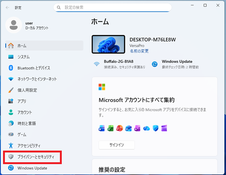The width and height of the screenshot is (226, 175).
Task: Click the System monitor icon
Action: click(x=11, y=57)
